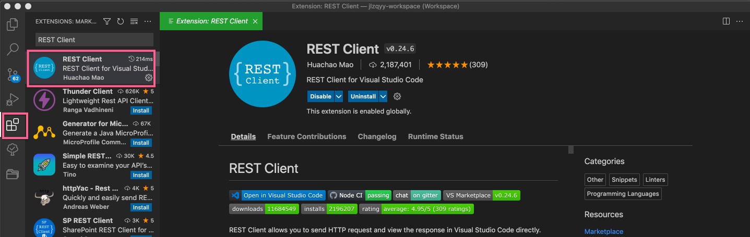Close the Extension: REST Client tab
This screenshot has width=750, height=237.
click(x=255, y=21)
